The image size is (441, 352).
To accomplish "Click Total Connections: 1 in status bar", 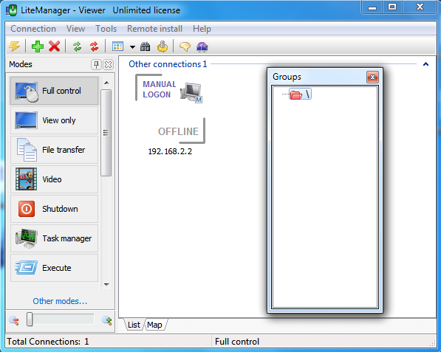I will (48, 342).
